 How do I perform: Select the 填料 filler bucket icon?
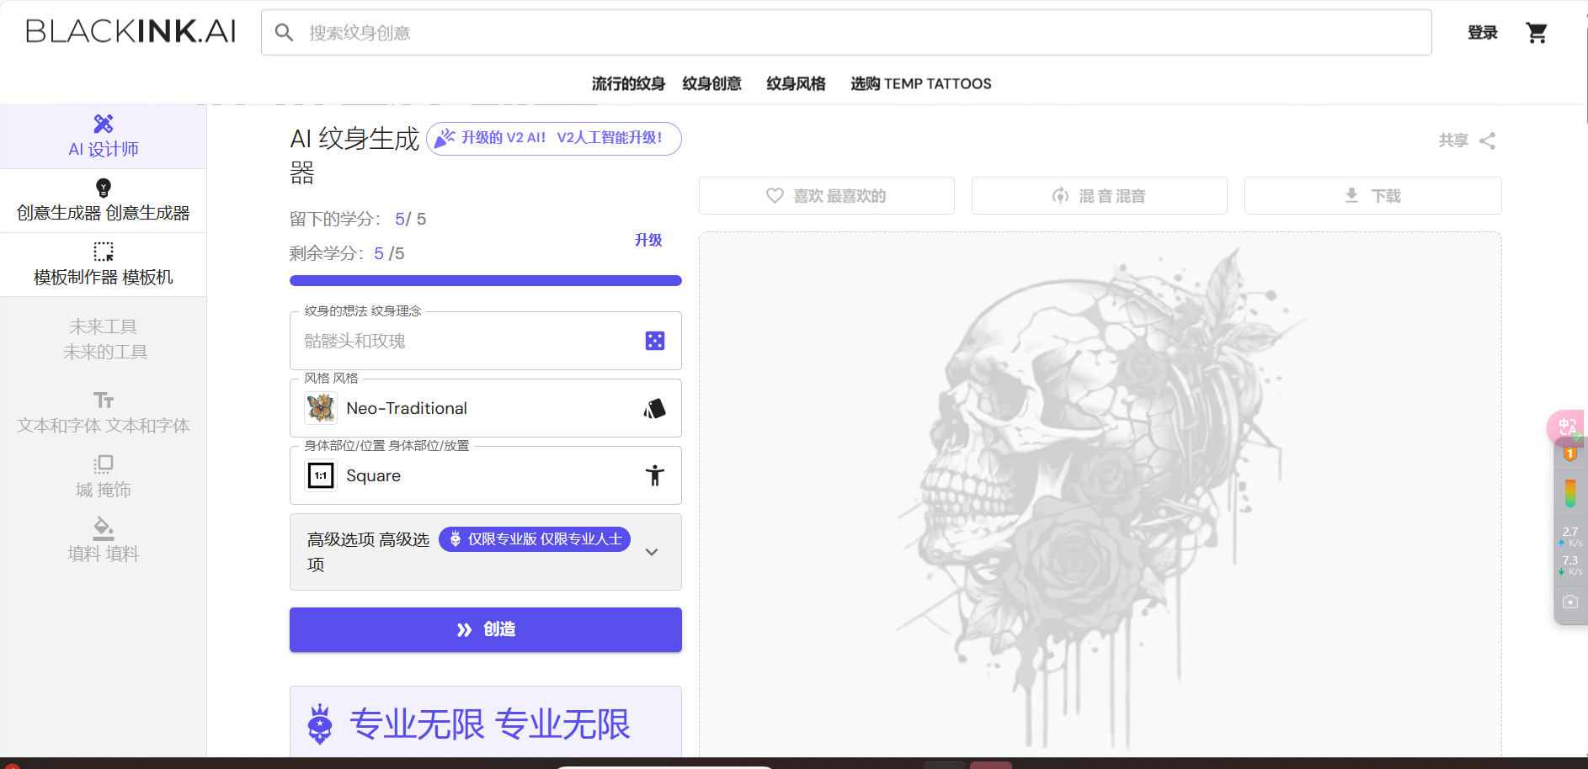[x=103, y=528]
